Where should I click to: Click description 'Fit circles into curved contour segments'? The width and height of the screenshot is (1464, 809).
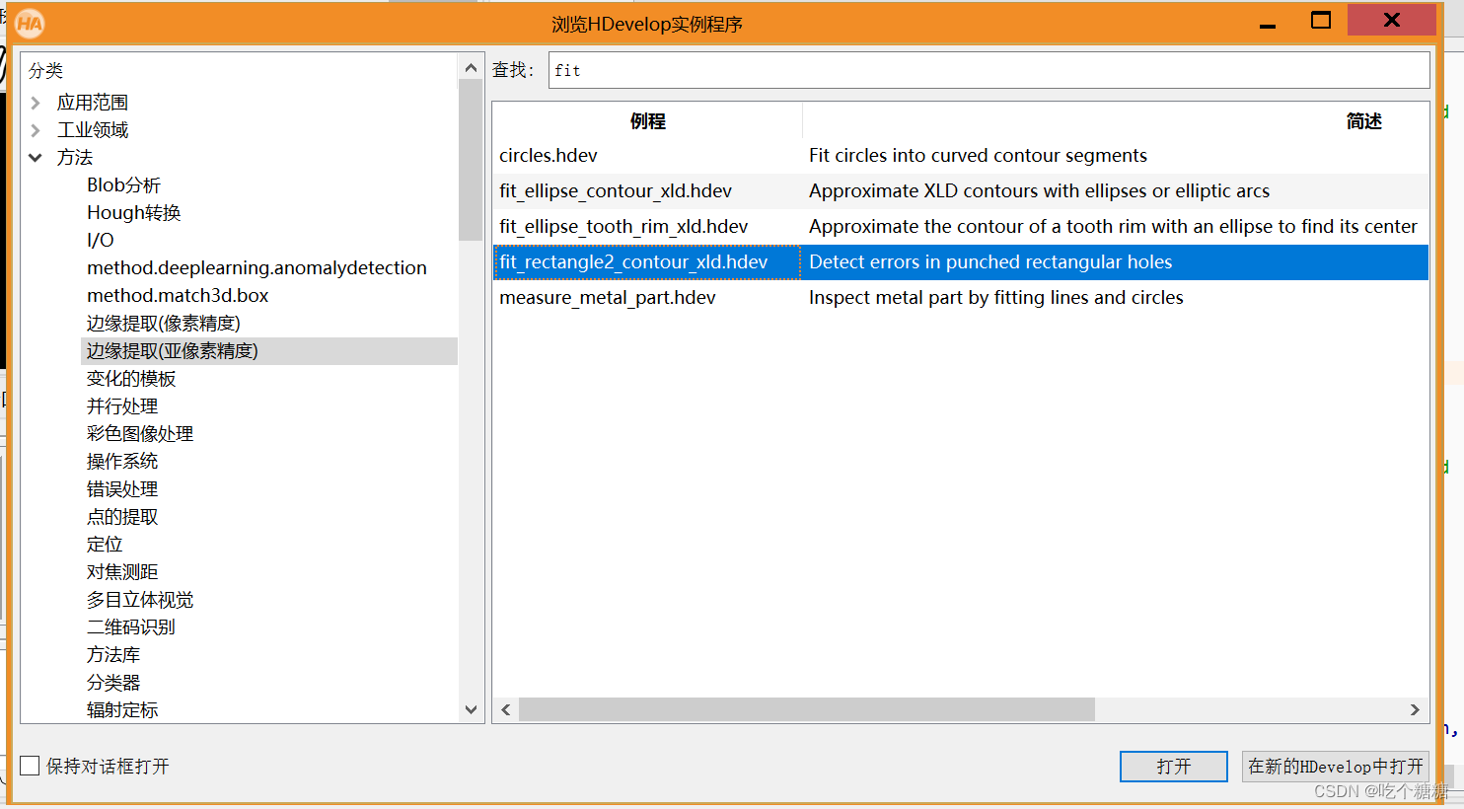978,156
